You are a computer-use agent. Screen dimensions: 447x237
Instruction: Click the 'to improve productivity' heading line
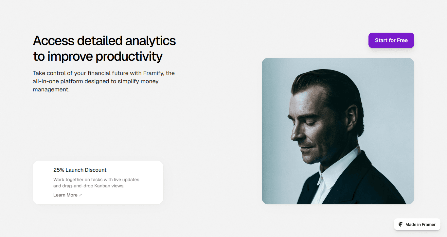point(98,56)
